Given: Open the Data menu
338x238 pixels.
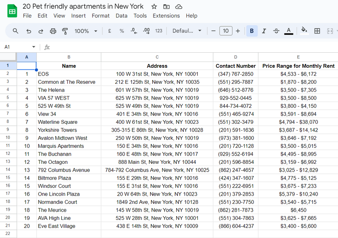Looking at the screenshot, I should coord(121,16).
